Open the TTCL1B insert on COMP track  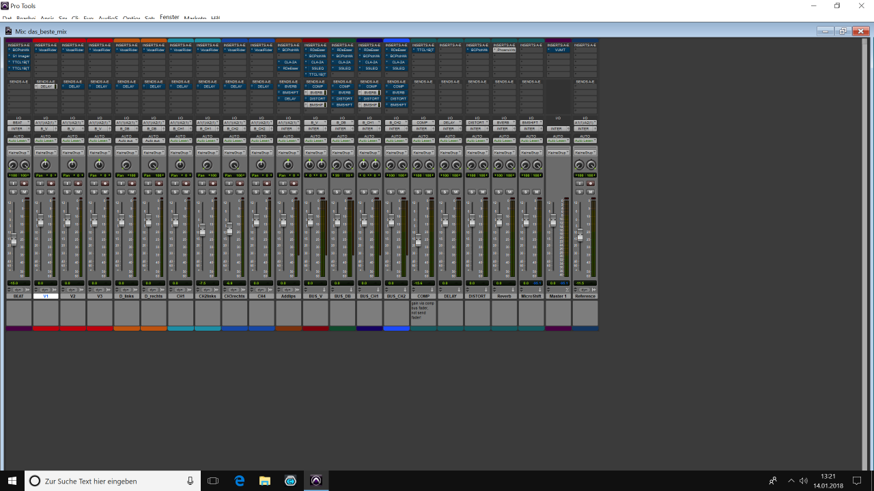423,50
